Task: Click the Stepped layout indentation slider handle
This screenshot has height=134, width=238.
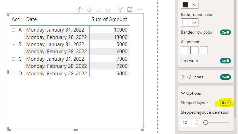Action: [x=206, y=122]
